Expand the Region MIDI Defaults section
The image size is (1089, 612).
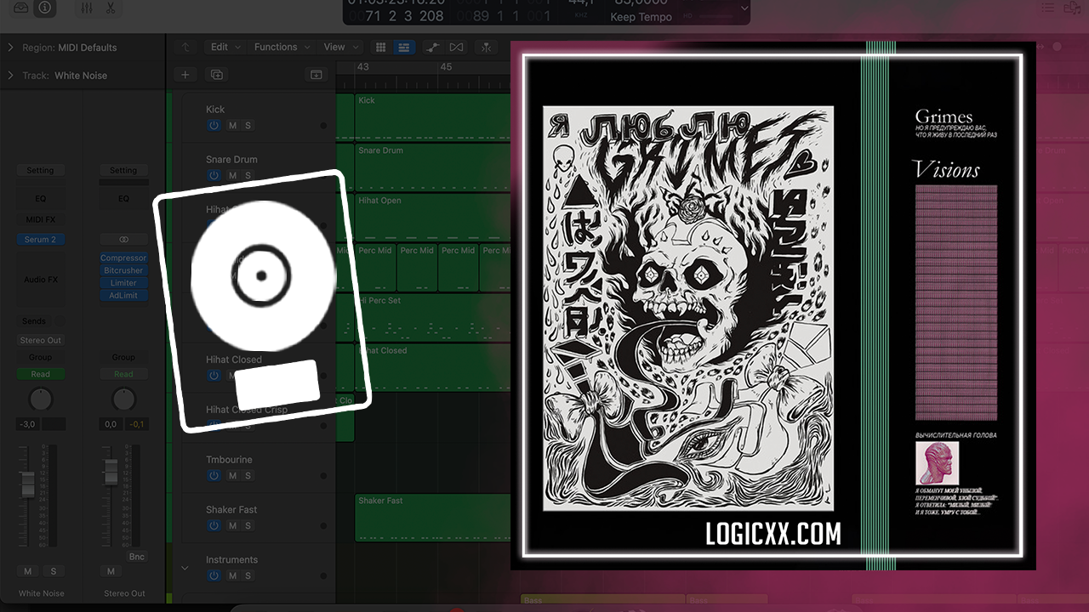10,48
